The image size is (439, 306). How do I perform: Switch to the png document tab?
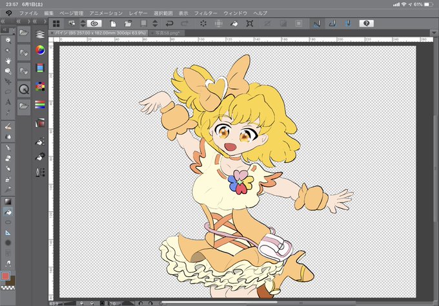pyautogui.click(x=167, y=33)
